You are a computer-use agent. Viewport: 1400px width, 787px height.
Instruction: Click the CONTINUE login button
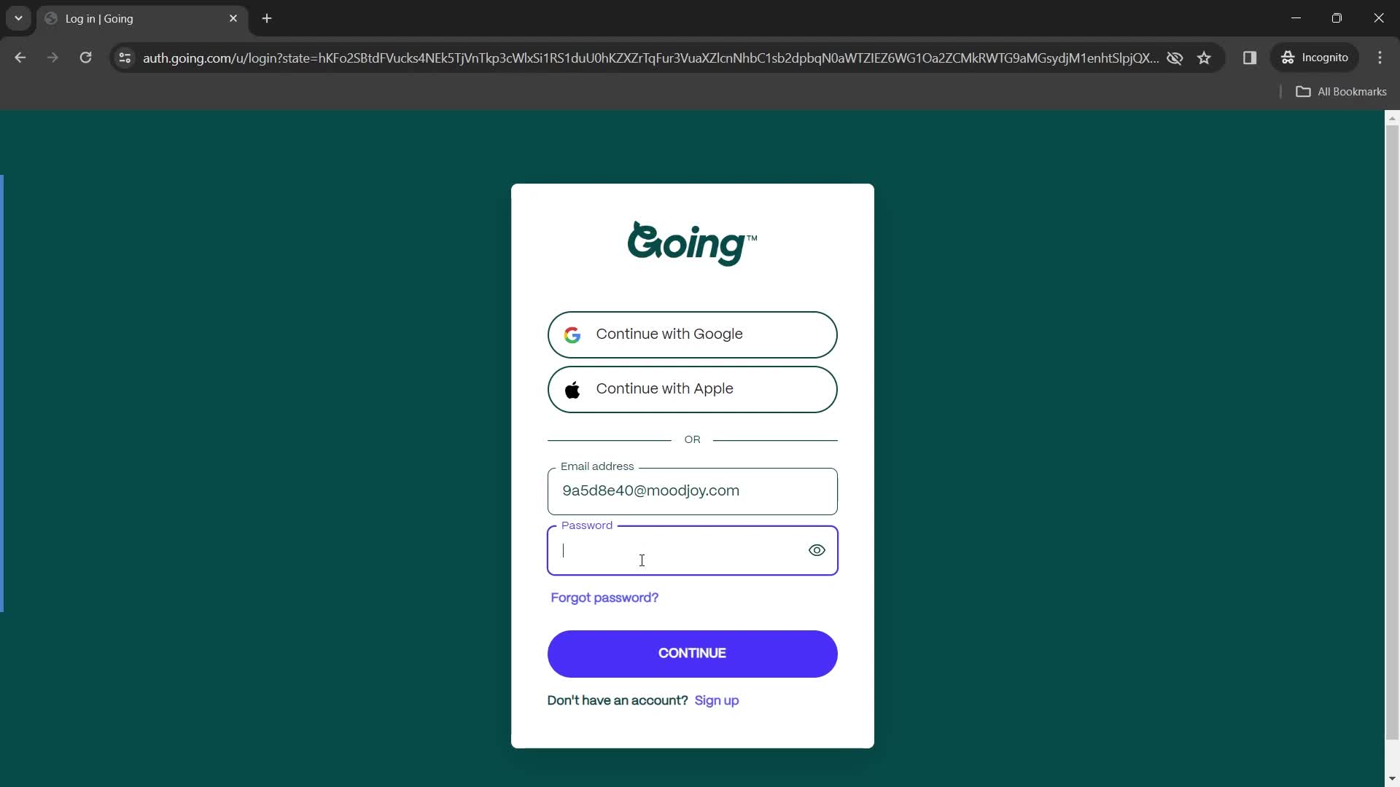pyautogui.click(x=692, y=654)
